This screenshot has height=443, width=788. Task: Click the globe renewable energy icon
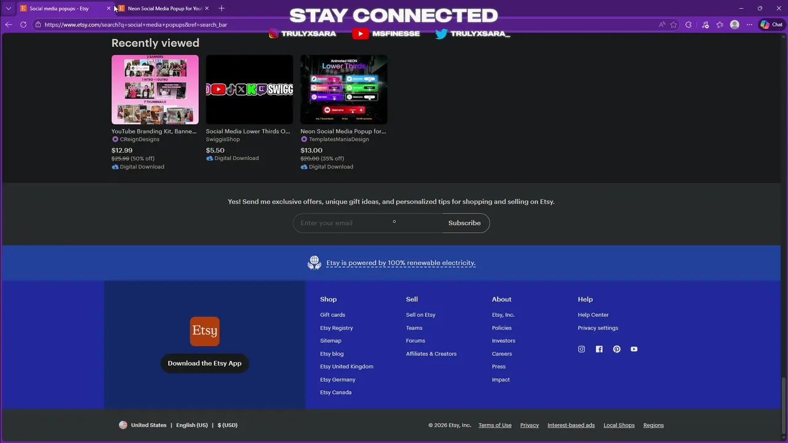point(315,263)
